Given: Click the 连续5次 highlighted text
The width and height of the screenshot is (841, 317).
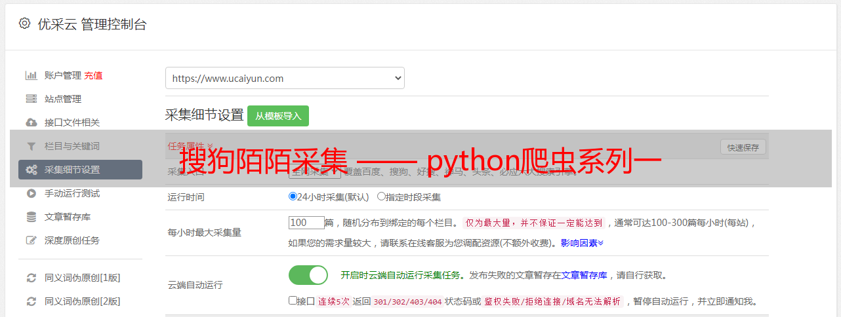Looking at the screenshot, I should pos(333,302).
